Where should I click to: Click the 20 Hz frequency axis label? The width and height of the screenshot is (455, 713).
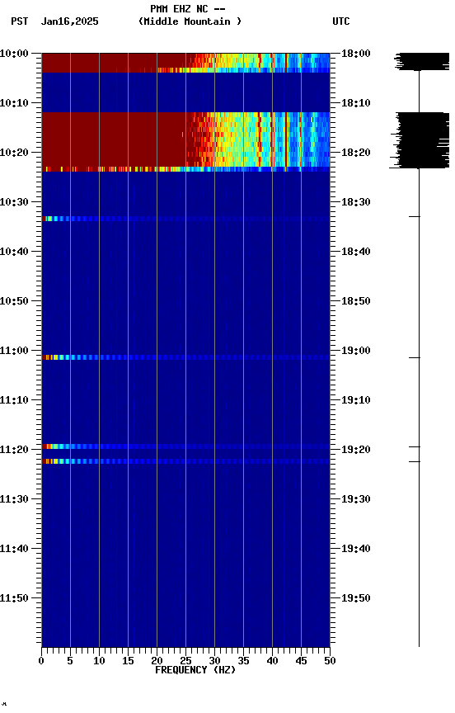pos(157,661)
